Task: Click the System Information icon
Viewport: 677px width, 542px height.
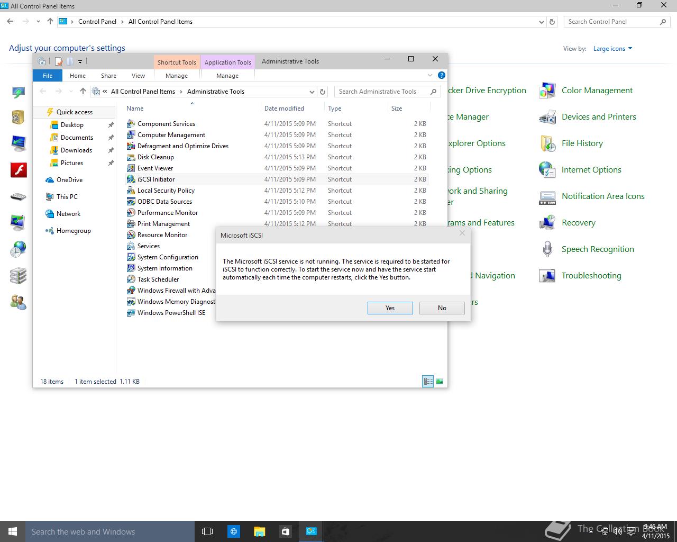Action: (x=131, y=268)
